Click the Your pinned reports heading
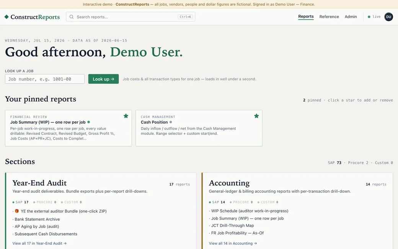This screenshot has width=398, height=249. [x=41, y=99]
